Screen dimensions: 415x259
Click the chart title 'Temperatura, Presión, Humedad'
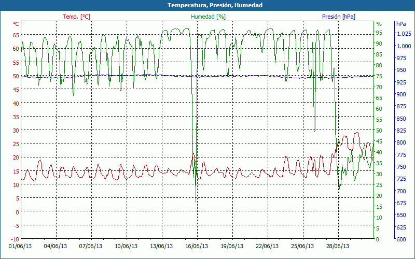click(215, 5)
